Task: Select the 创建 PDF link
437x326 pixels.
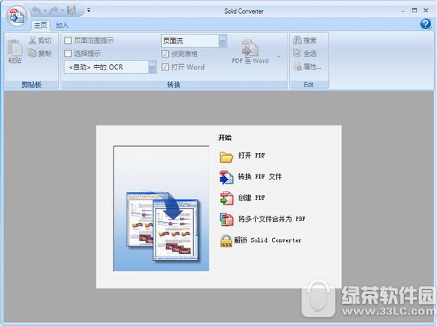Action: pyautogui.click(x=251, y=197)
